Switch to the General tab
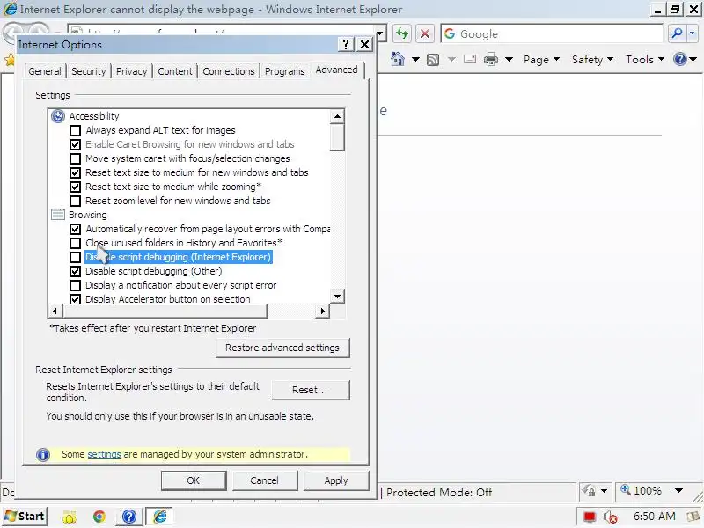 click(x=45, y=71)
